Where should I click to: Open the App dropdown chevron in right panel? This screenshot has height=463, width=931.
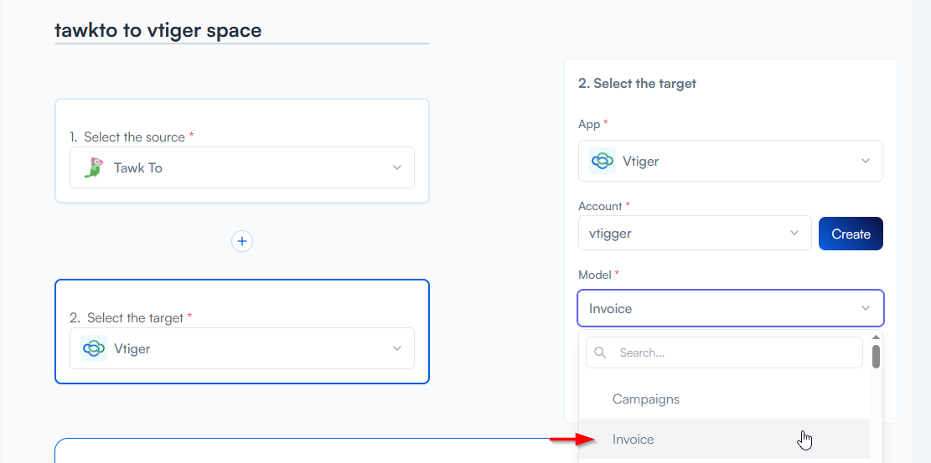click(866, 161)
